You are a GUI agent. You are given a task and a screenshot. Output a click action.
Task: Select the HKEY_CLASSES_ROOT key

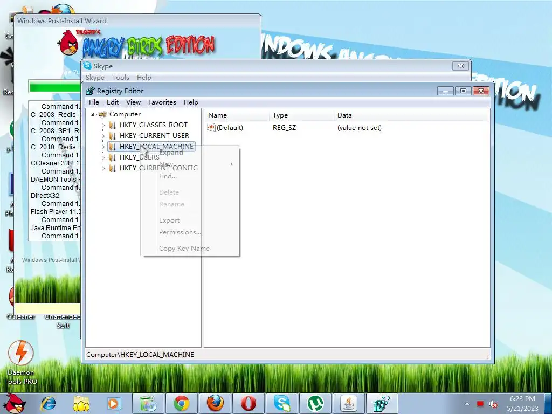(154, 125)
